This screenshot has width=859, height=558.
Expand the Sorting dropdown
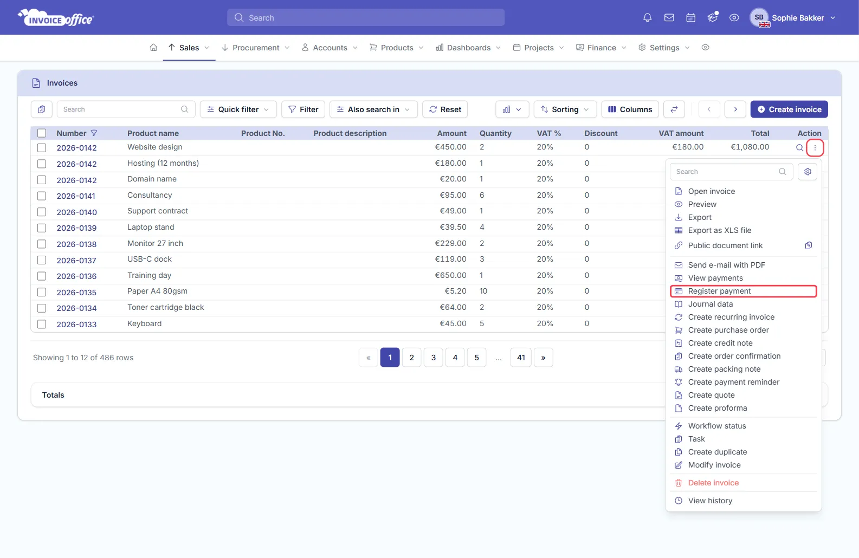pyautogui.click(x=565, y=109)
